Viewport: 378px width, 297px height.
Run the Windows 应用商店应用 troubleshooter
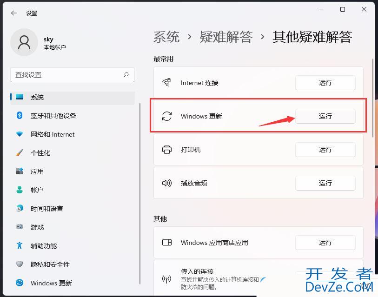pos(325,243)
